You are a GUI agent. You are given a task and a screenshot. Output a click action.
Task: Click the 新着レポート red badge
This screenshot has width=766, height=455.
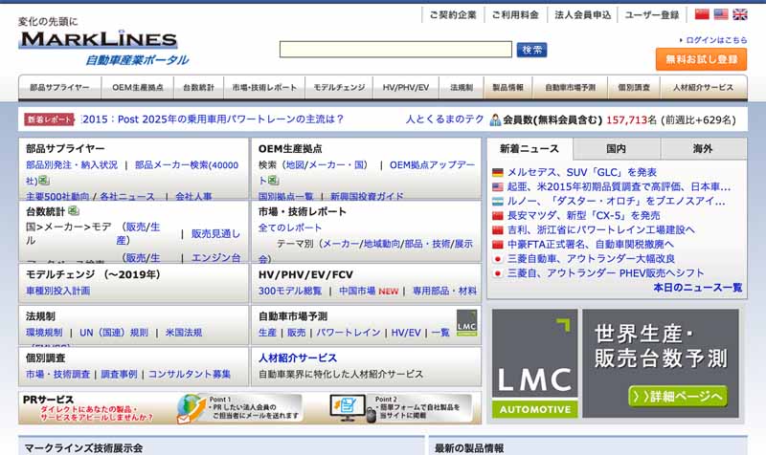[50, 119]
